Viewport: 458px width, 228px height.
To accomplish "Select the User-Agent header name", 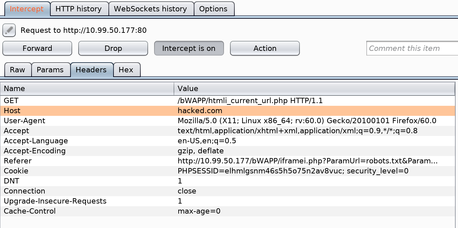I will (x=87, y=121).
